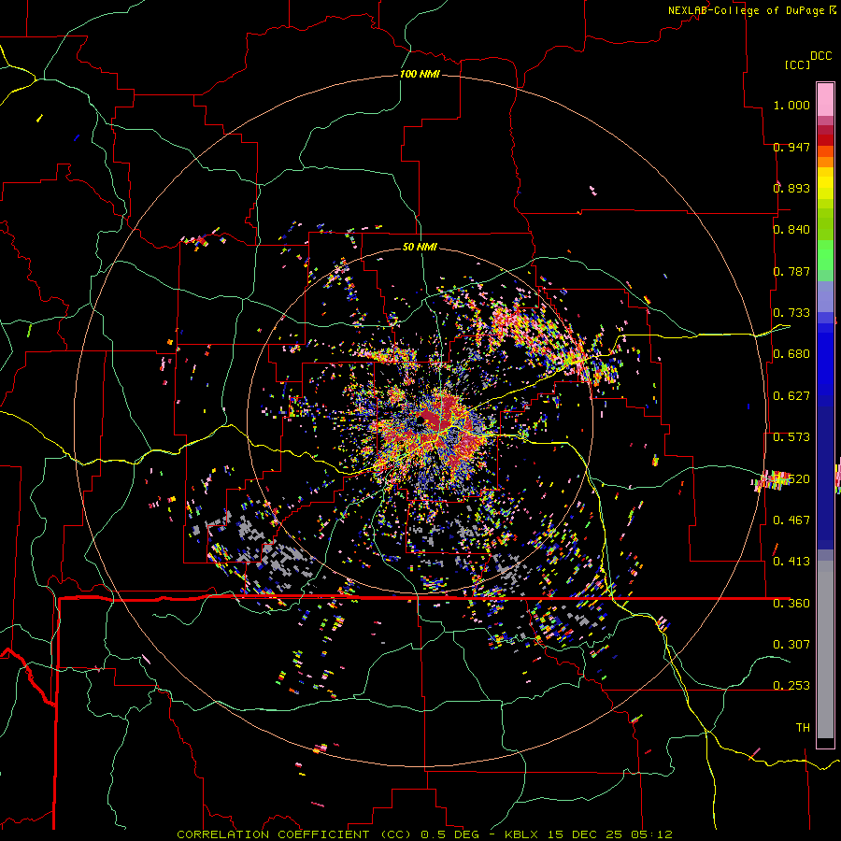Click the 0.627 color scale label
Viewport: 841px width, 841px height.
(x=791, y=395)
